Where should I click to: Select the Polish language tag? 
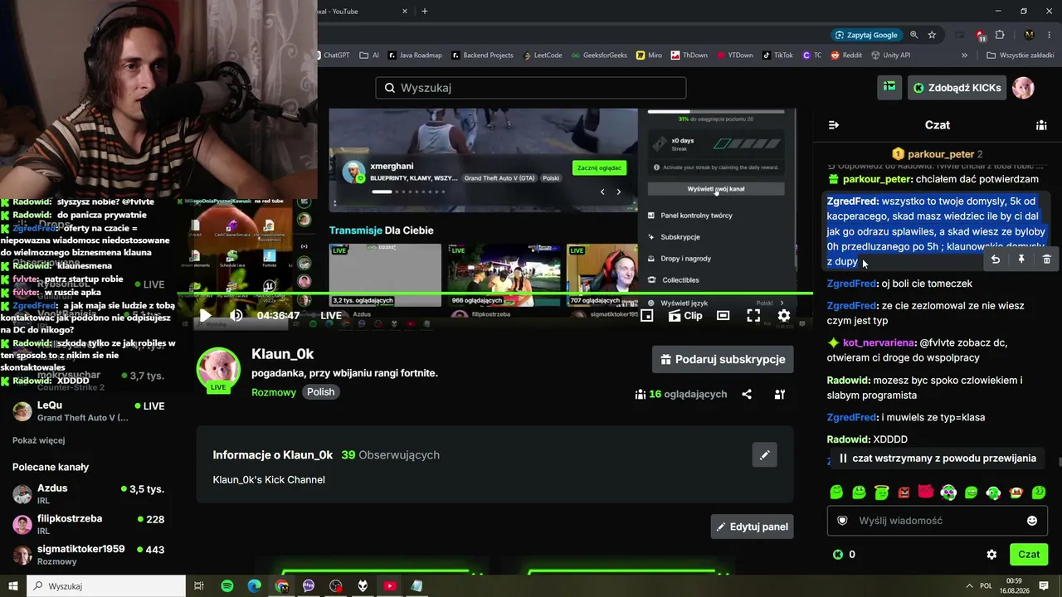[x=321, y=392]
